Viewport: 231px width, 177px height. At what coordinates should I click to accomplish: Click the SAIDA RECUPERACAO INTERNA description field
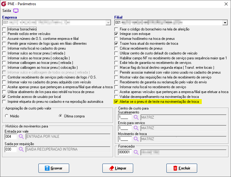pos(68,149)
